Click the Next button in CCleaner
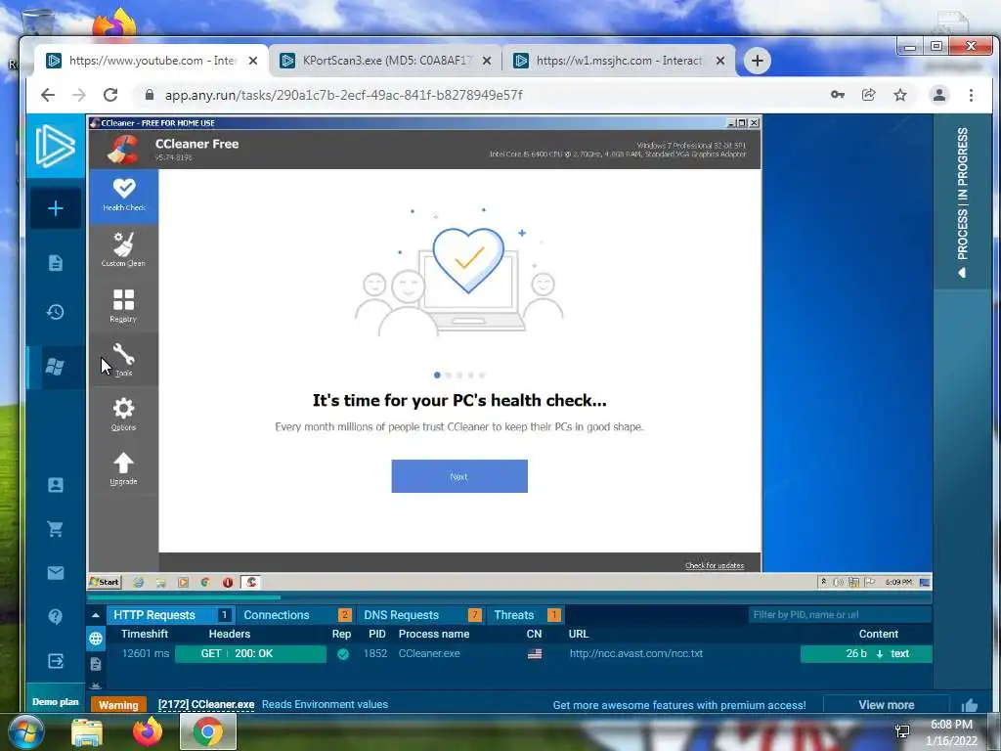Image resolution: width=1001 pixels, height=751 pixels. 459,476
